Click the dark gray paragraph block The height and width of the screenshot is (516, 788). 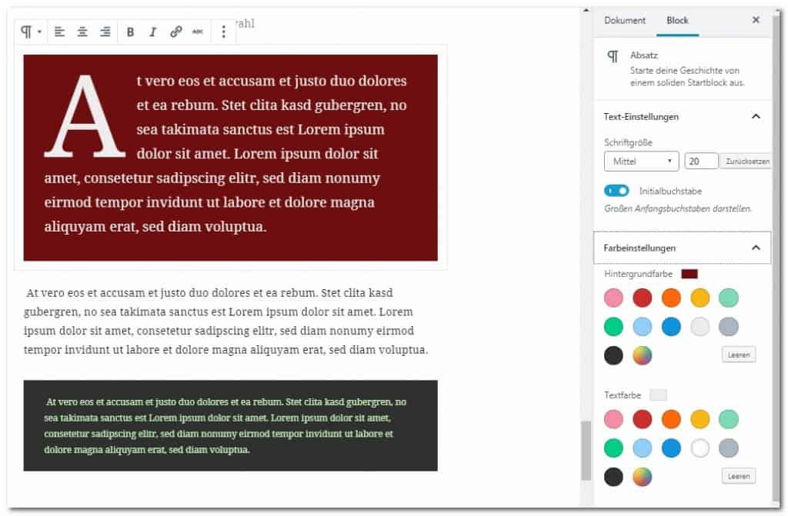[x=231, y=425]
